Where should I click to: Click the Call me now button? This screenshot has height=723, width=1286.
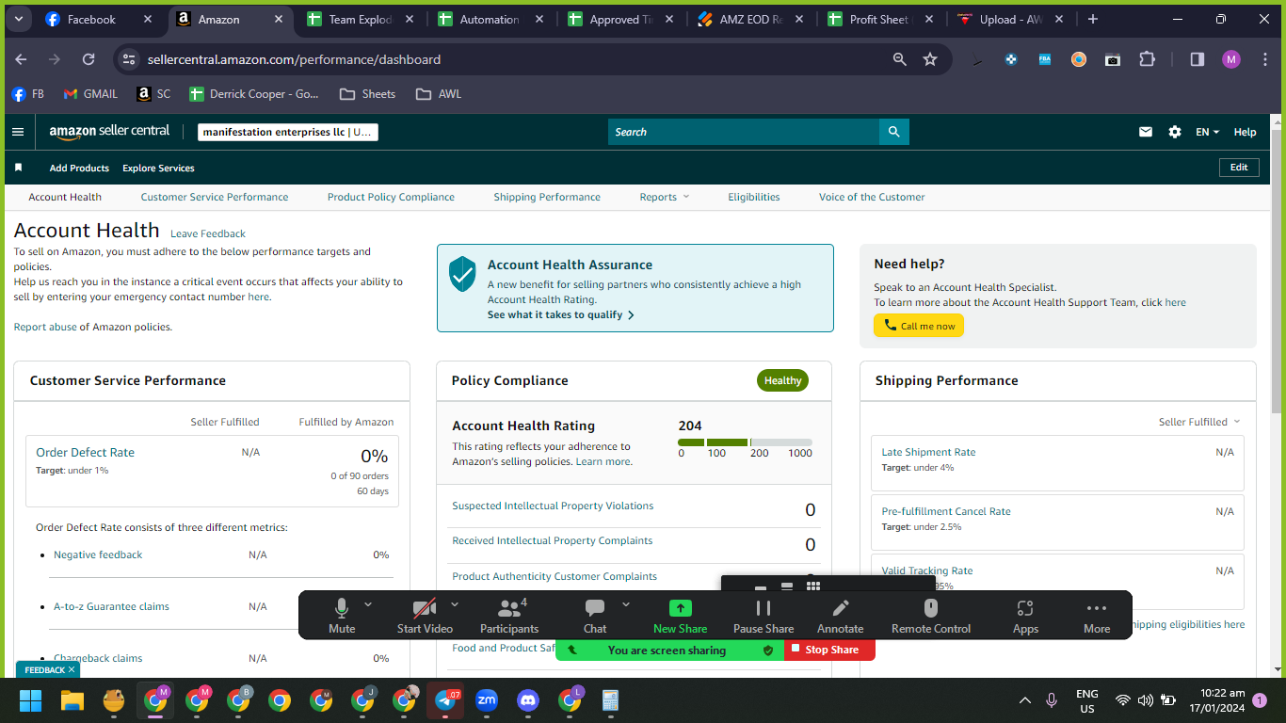pyautogui.click(x=919, y=326)
